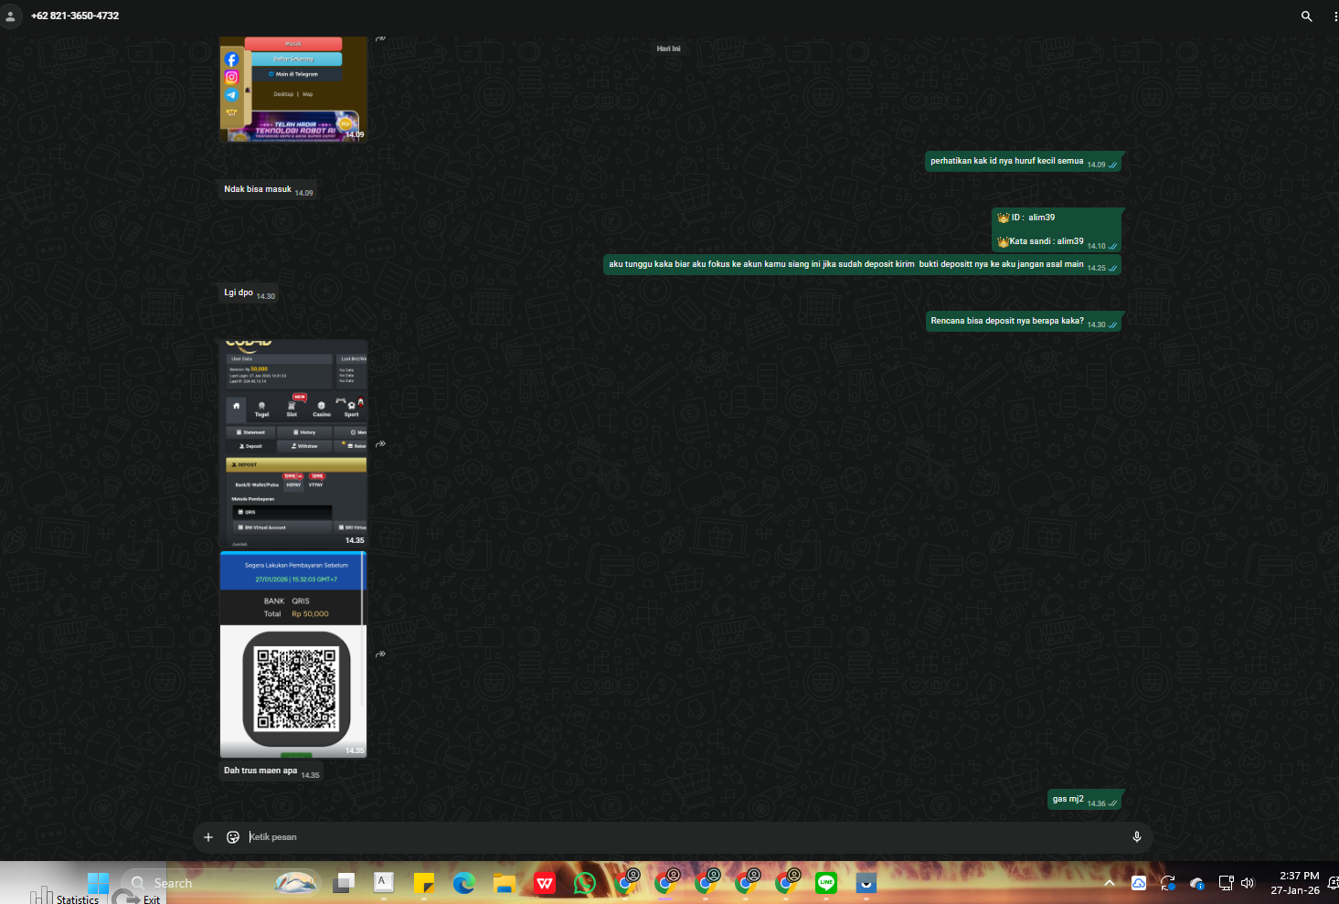Open the Windows Start button
The width and height of the screenshot is (1339, 904).
tap(98, 883)
